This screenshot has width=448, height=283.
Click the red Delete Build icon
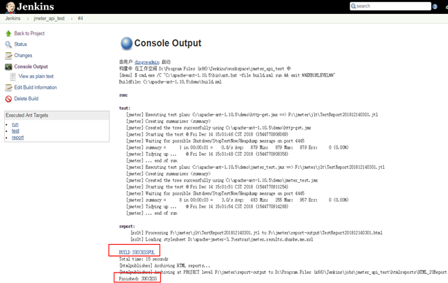point(8,99)
